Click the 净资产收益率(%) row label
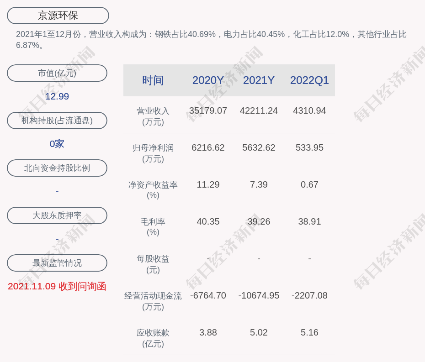The image size is (425, 362). 153,190
